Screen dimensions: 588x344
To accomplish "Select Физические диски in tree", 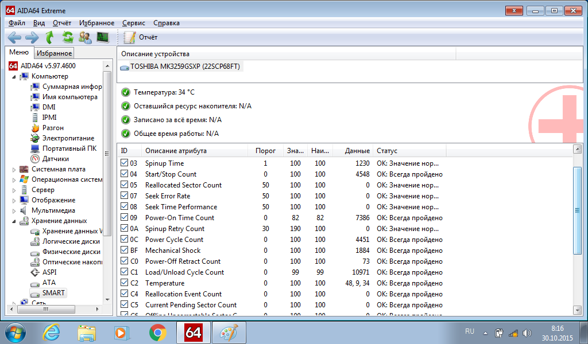I will coord(65,252).
